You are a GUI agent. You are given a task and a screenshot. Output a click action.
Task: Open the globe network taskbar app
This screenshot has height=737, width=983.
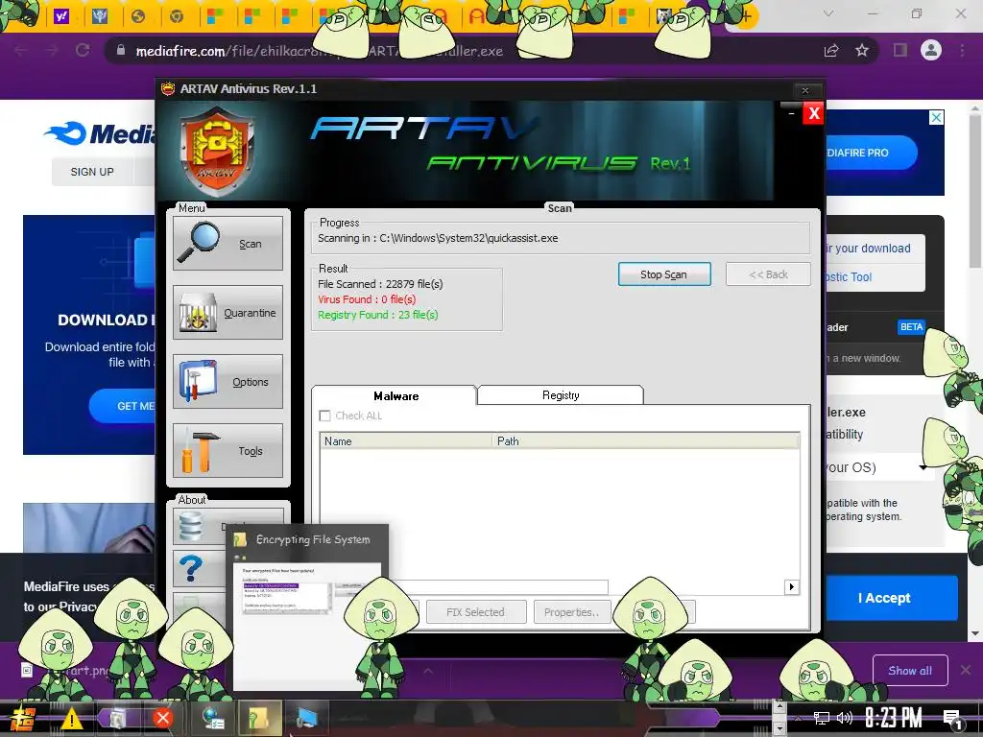pos(214,718)
